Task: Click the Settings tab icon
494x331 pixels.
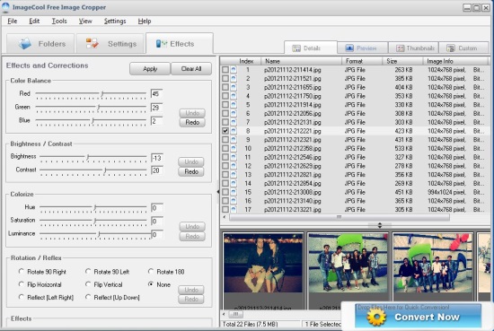Action: pyautogui.click(x=92, y=43)
